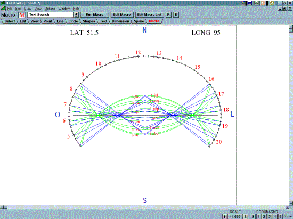Click the red hour label 16
Screen dimensions: 293x219
[211, 79]
